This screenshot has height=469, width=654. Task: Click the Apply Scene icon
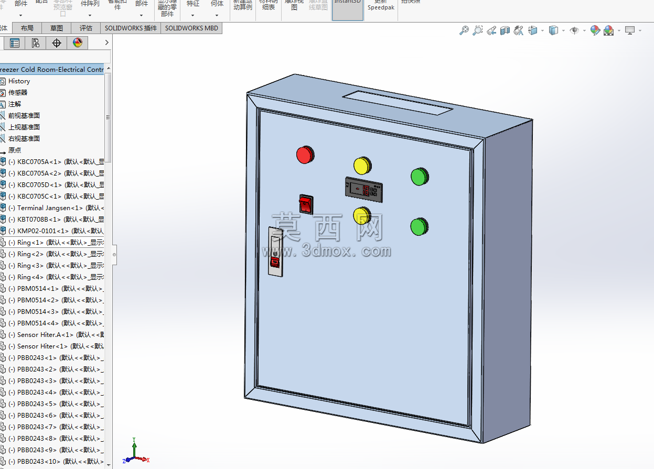(x=608, y=30)
